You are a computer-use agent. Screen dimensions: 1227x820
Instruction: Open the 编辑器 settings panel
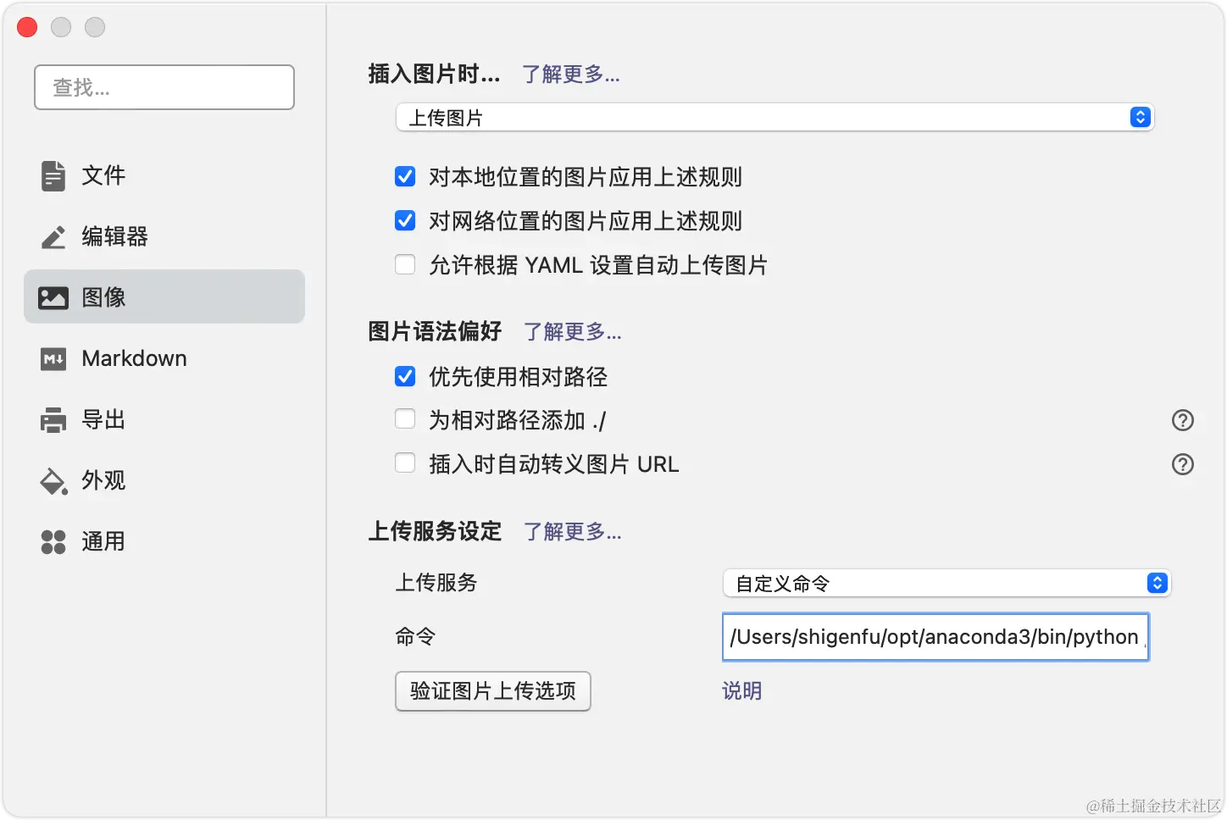[x=115, y=237]
